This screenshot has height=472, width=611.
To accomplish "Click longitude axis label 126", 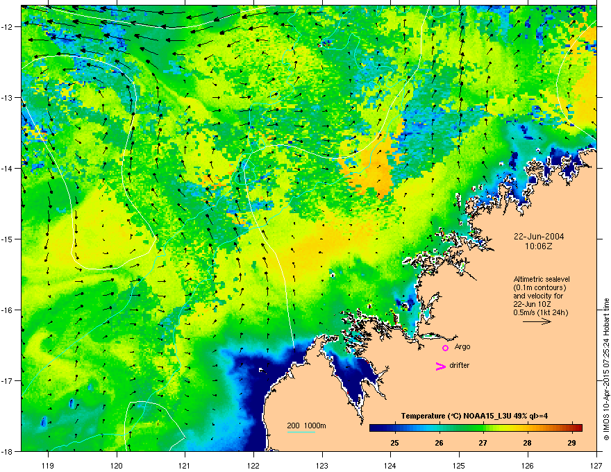I will click(x=528, y=466).
